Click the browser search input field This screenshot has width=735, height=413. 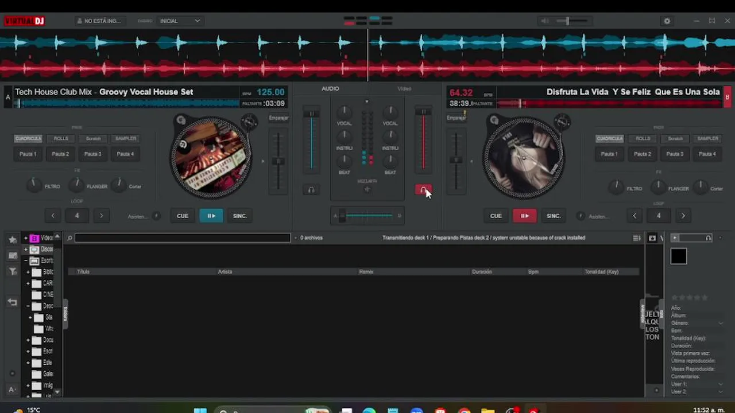[x=183, y=237]
